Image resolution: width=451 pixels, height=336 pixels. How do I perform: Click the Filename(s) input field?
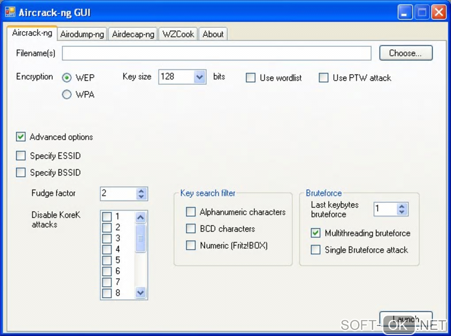coord(217,53)
